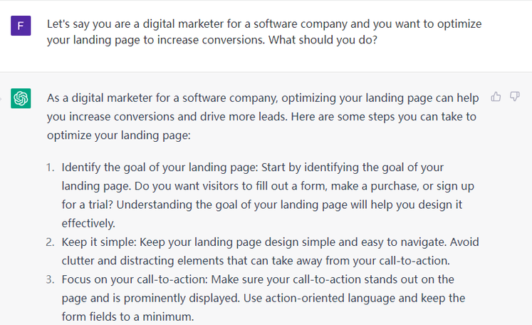Click the list number 3 marker
This screenshot has width=532, height=325.
[50, 279]
